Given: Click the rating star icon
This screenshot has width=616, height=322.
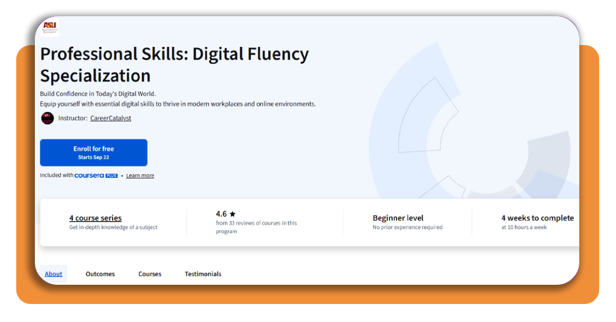Looking at the screenshot, I should click(x=233, y=214).
